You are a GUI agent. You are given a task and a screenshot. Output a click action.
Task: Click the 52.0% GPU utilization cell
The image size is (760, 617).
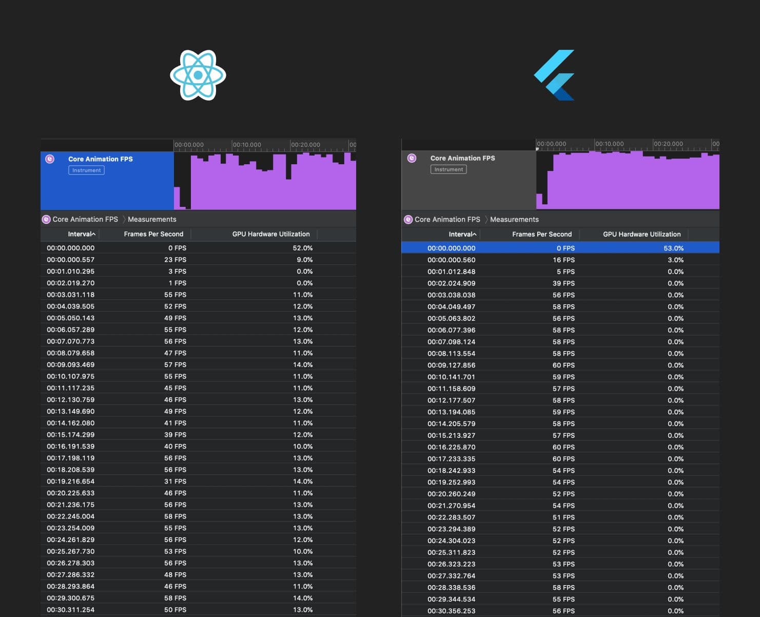point(303,248)
